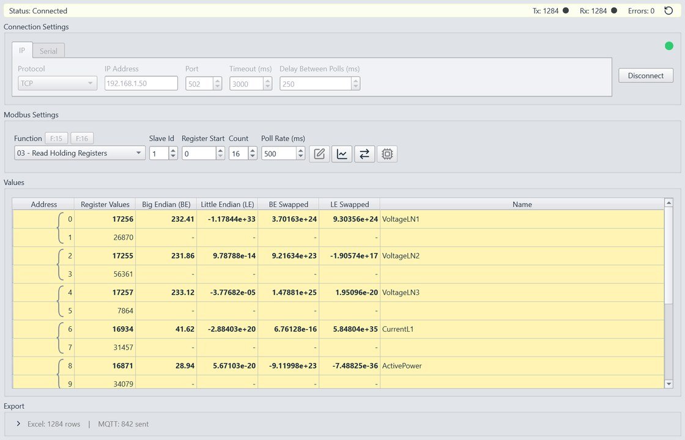Click the F:16 function button

[82, 138]
